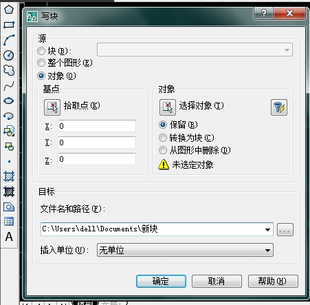Choose the 块(B) source radio button

41,51
